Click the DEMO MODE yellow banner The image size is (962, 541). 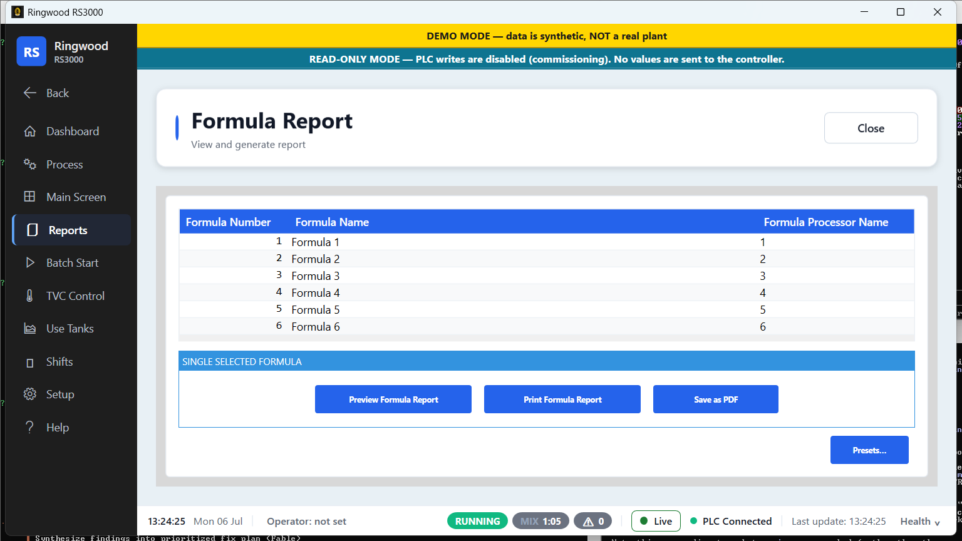pos(547,36)
